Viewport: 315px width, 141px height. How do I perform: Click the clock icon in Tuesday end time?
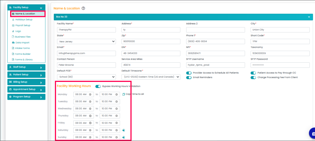coord(116,102)
